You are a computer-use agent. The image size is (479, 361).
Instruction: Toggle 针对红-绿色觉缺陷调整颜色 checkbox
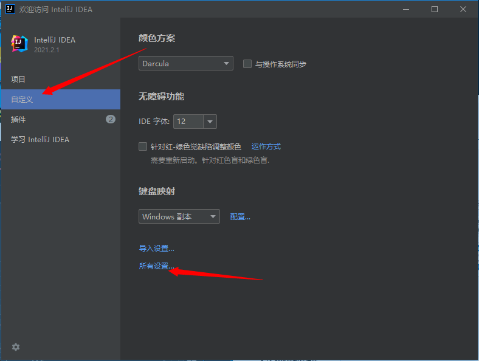143,146
